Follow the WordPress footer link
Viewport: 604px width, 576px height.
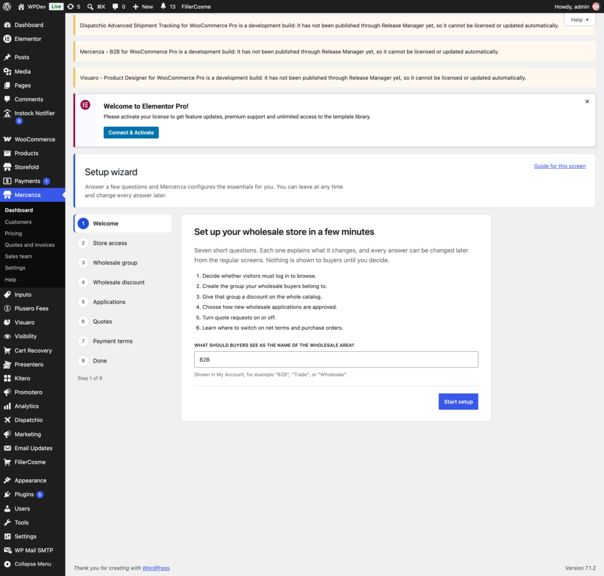click(156, 568)
